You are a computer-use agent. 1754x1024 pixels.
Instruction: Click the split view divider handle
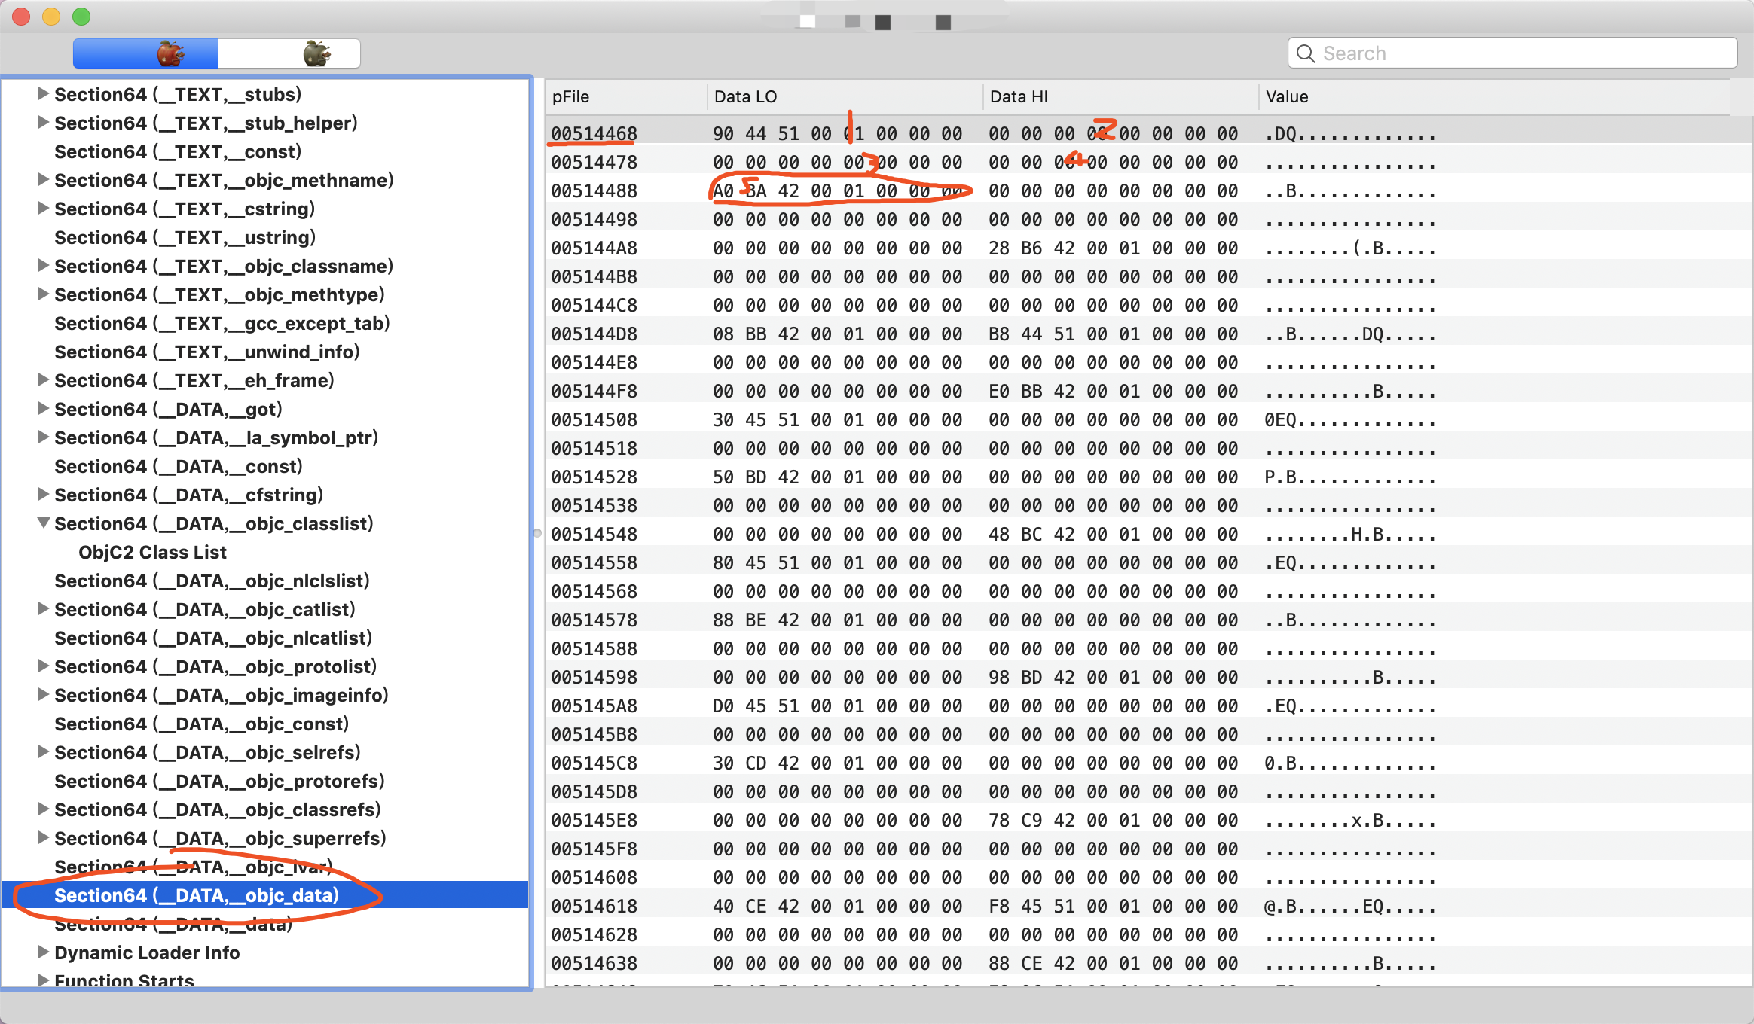pyautogui.click(x=537, y=533)
